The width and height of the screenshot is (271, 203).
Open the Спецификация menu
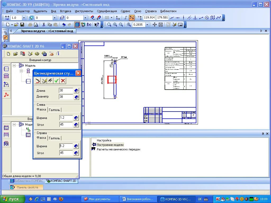pos(107,11)
